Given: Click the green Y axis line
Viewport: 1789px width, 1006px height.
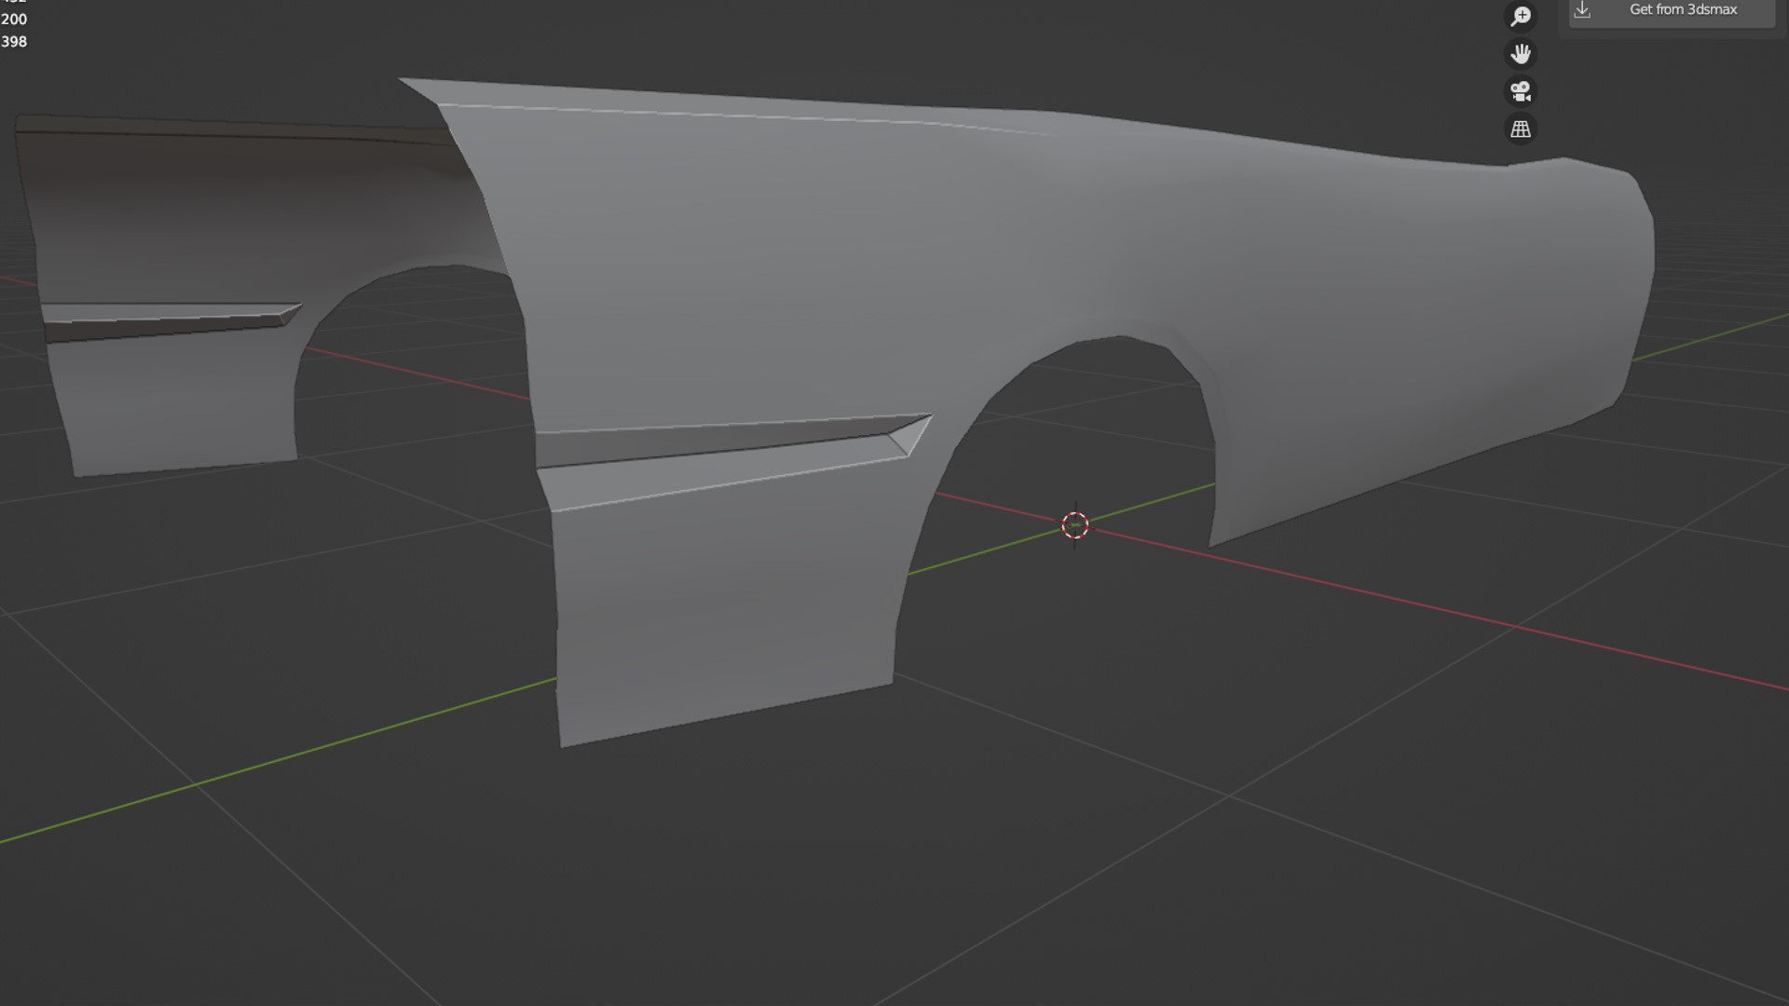Looking at the screenshot, I should [280, 759].
